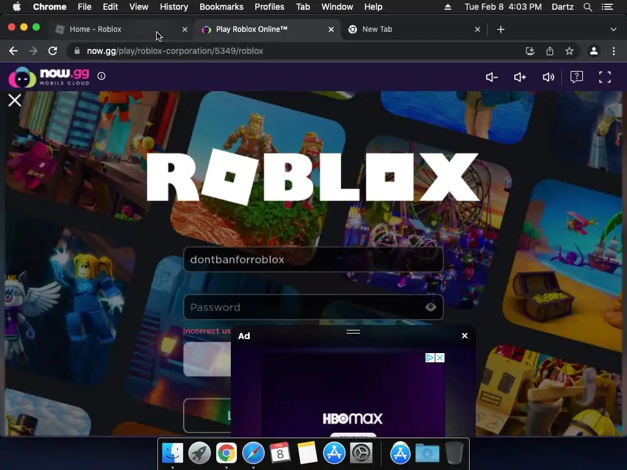Click the username field with dontbanforroblox
The image size is (627, 470).
click(x=313, y=259)
